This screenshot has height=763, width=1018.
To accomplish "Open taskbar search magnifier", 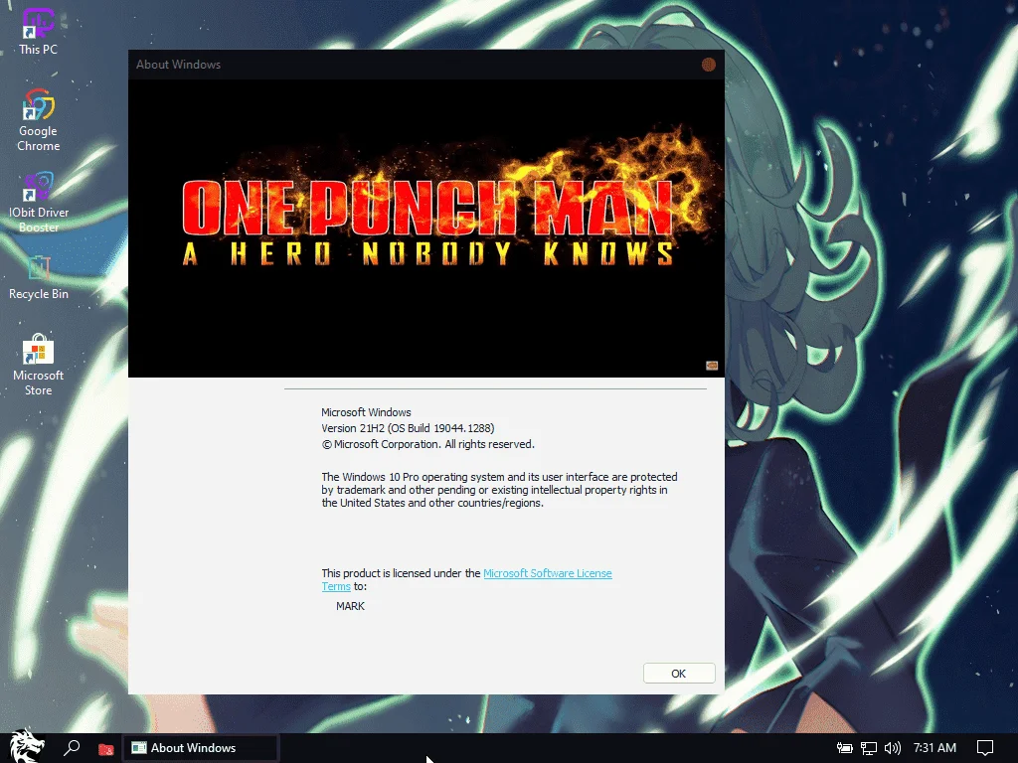I will (x=72, y=748).
